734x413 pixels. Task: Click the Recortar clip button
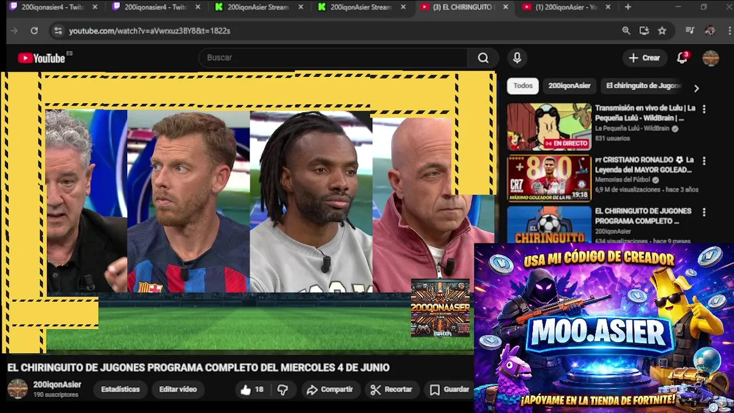pos(392,389)
